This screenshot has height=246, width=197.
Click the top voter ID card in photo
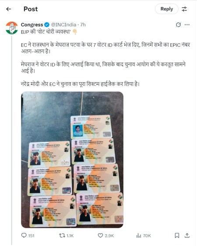coord(91,127)
